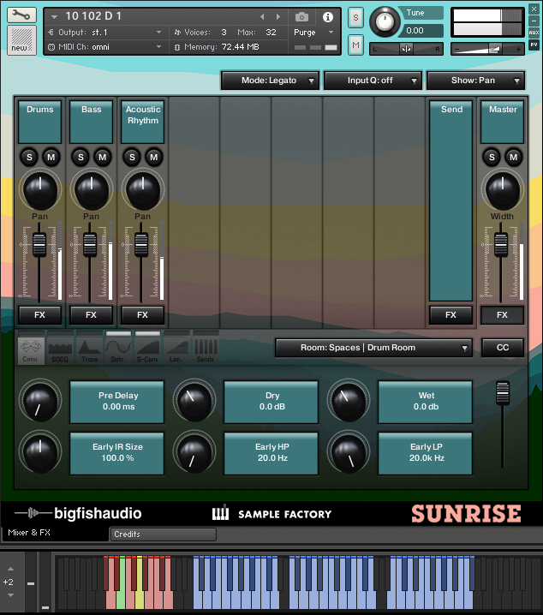This screenshot has height=615, width=543.
Task: Solo the Master channel
Action: coord(492,158)
